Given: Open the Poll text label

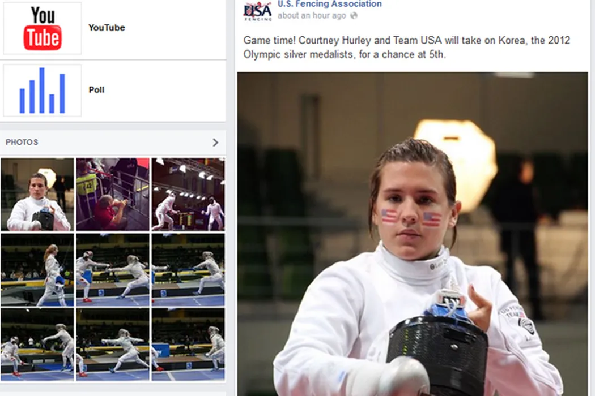Looking at the screenshot, I should click(x=96, y=90).
